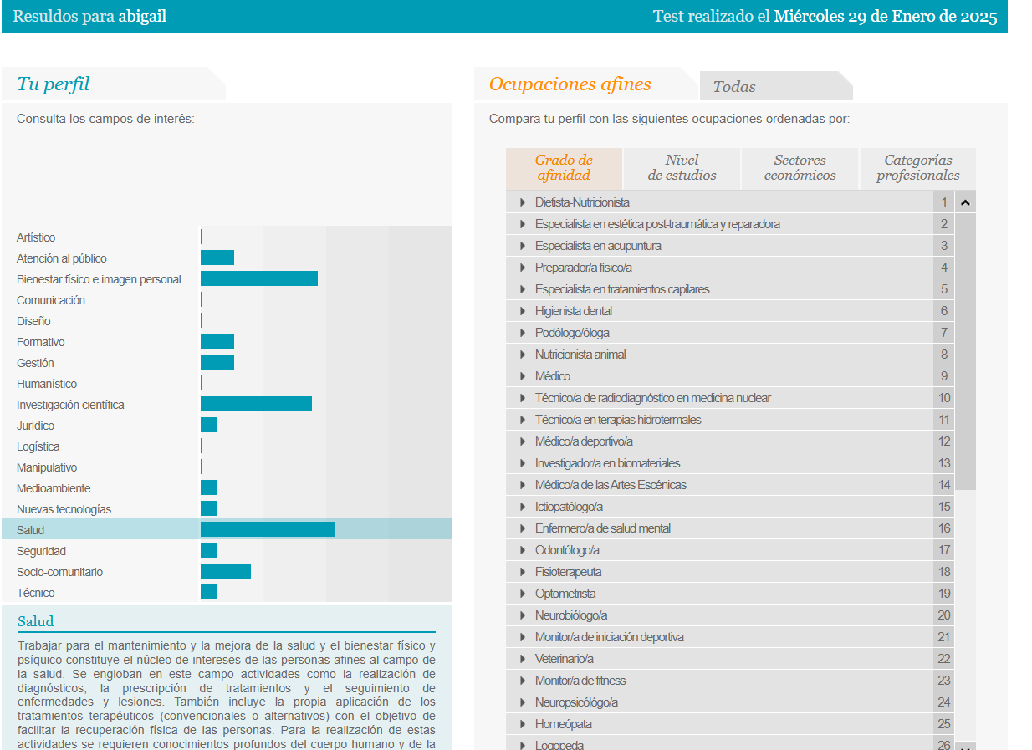Screen dimensions: 1032x750
Task: Expand the Optometrista row triangle
Action: pos(523,594)
